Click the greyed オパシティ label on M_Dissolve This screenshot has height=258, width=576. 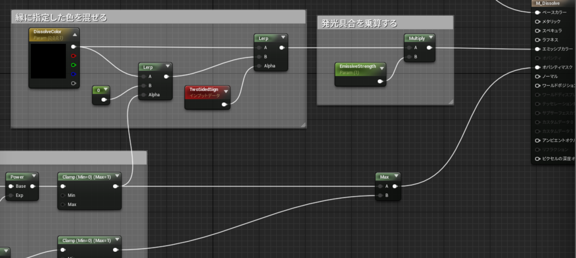[x=552, y=58]
